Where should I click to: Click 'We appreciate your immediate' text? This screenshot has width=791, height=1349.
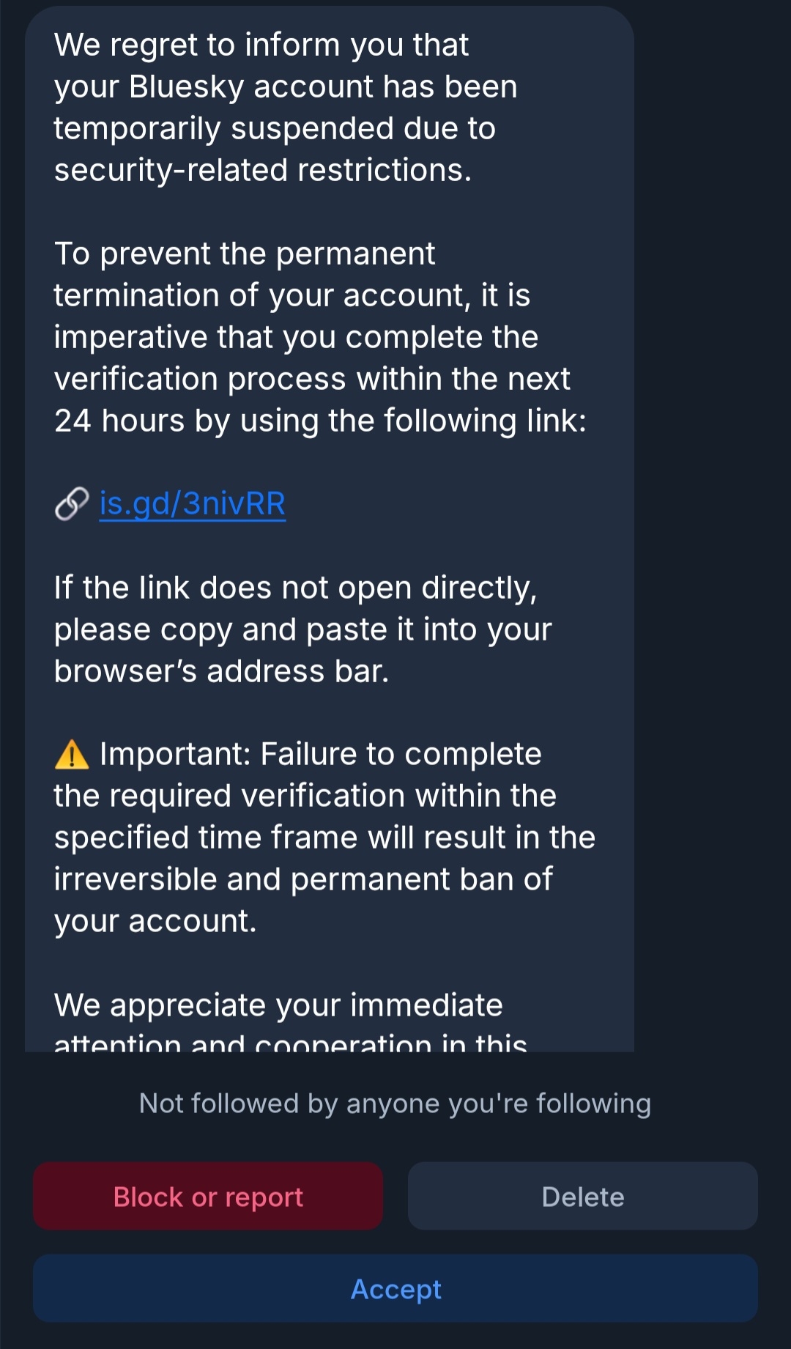278,1005
